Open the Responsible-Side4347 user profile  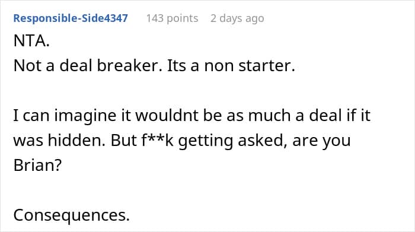(x=71, y=18)
